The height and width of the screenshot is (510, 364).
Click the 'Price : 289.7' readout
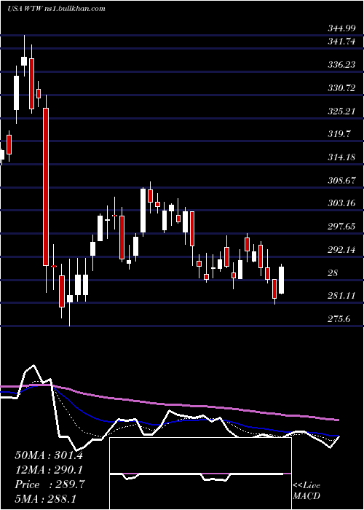(50, 484)
